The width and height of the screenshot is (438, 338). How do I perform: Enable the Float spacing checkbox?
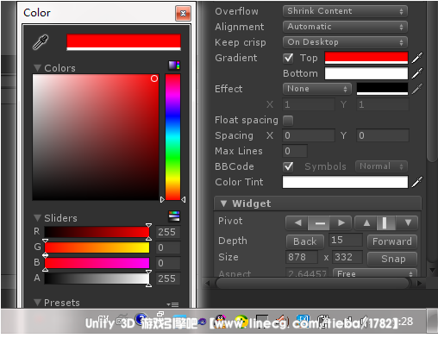point(288,120)
